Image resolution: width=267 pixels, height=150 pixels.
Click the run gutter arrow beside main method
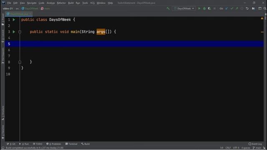tap(14, 32)
